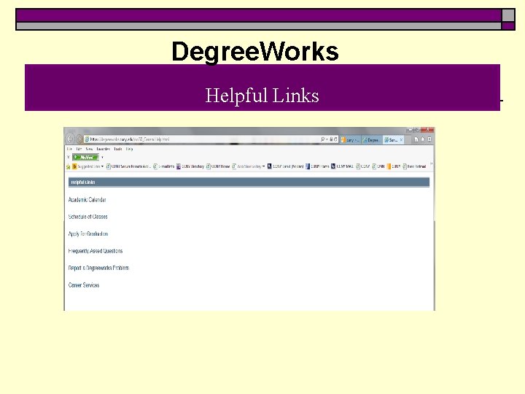Open the Tools menu
Screen dimensions: 525x394
(x=118, y=149)
